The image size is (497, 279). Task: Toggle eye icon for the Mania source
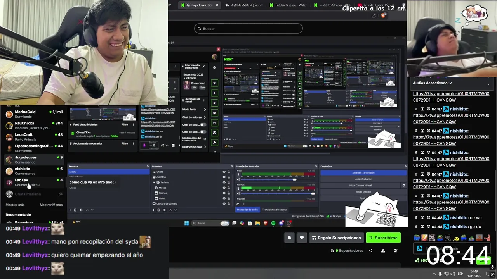coord(224,198)
